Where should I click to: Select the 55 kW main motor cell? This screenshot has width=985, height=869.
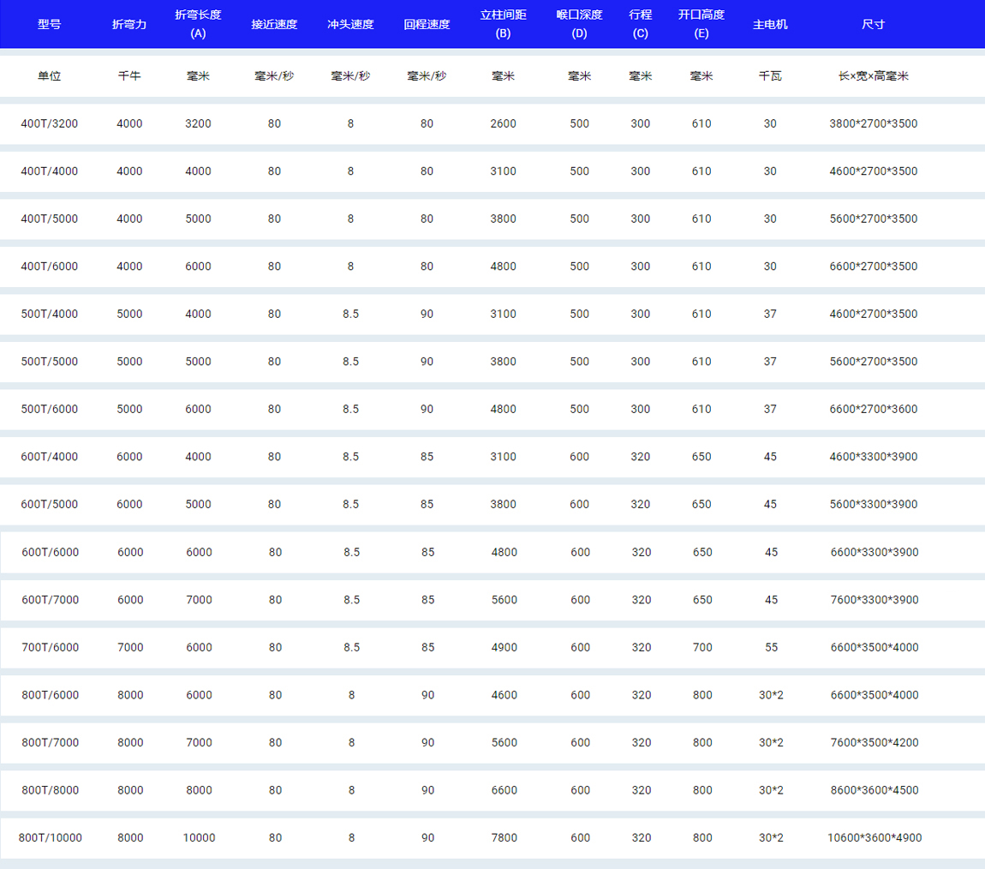(x=771, y=647)
